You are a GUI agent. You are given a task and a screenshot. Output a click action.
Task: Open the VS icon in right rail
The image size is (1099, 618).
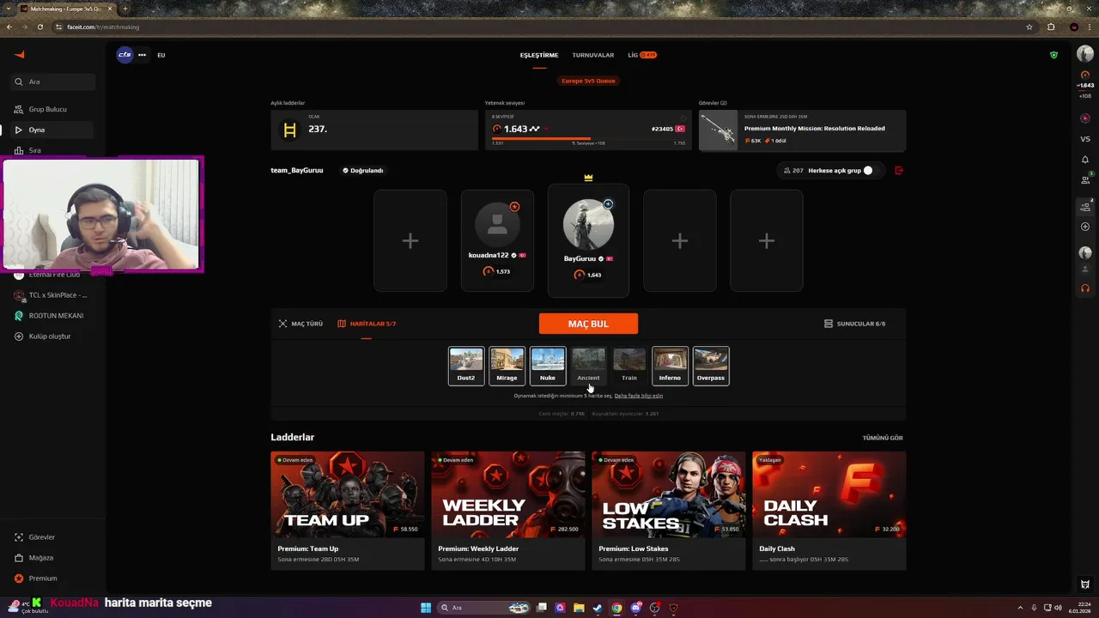[1085, 139]
